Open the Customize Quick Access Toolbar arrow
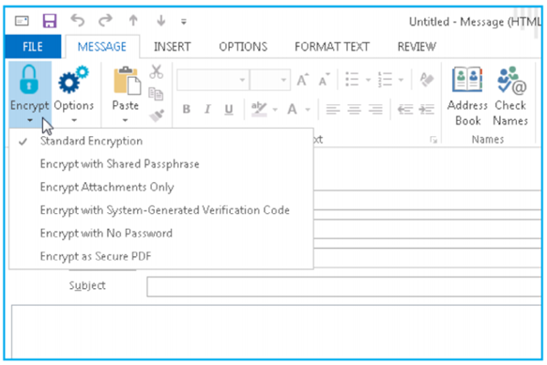The height and width of the screenshot is (365, 547). click(x=184, y=22)
